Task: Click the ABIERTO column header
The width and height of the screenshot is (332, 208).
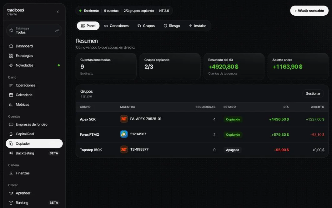Action: (x=317, y=107)
